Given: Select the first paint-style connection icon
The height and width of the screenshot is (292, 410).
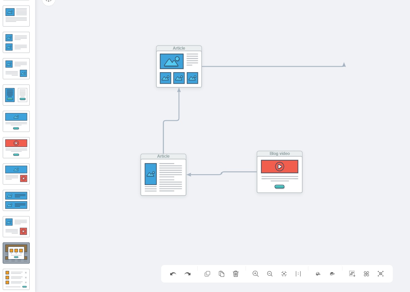Looking at the screenshot, I should (318, 274).
